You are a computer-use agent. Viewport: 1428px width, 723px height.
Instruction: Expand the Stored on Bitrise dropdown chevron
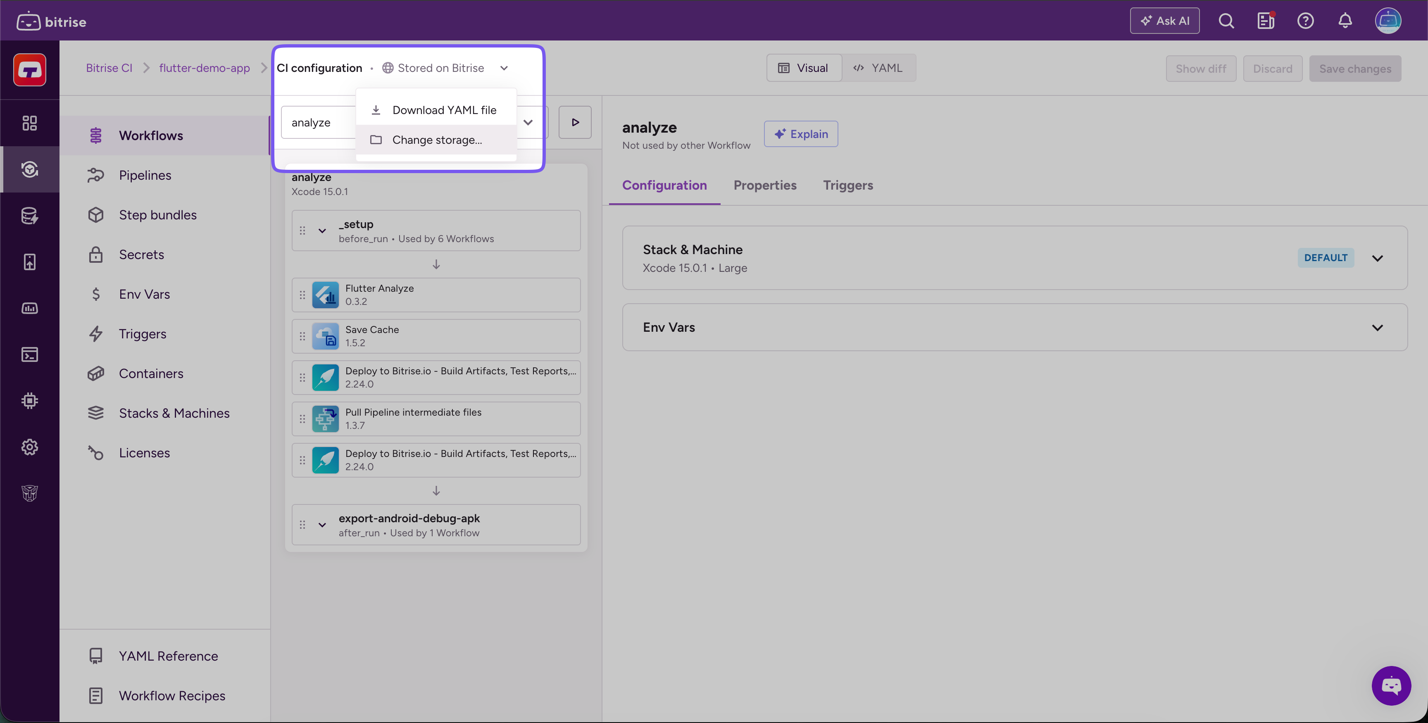coord(504,68)
